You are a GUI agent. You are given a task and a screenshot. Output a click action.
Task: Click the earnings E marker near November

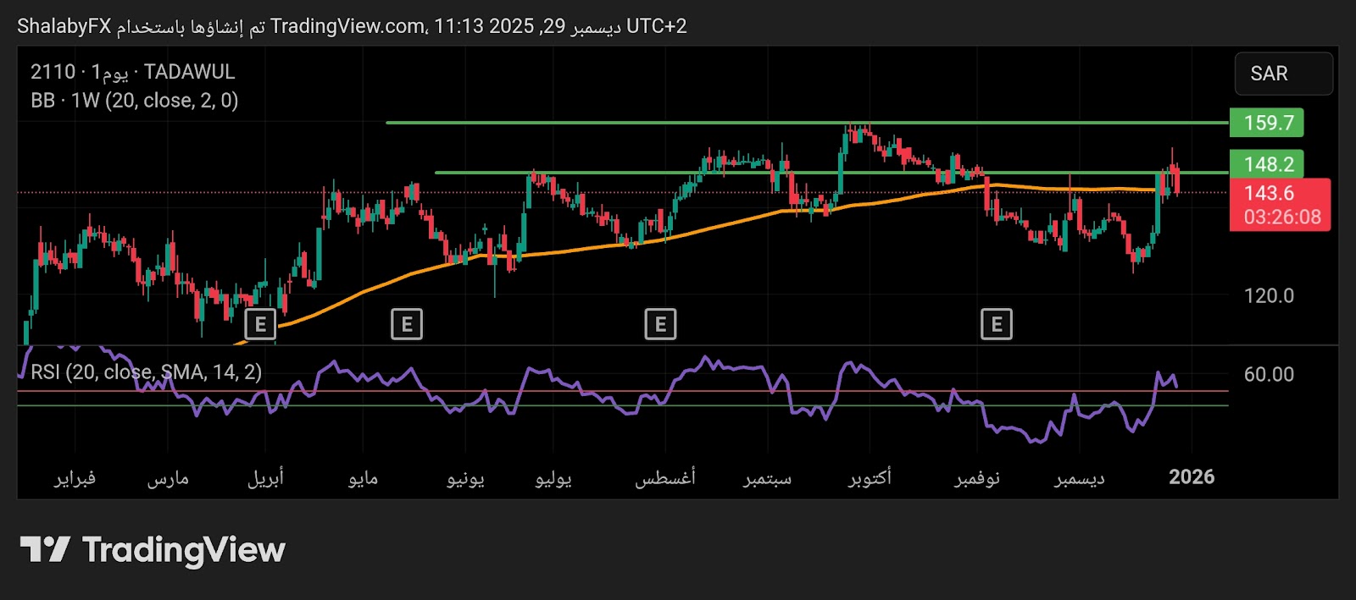coord(997,324)
